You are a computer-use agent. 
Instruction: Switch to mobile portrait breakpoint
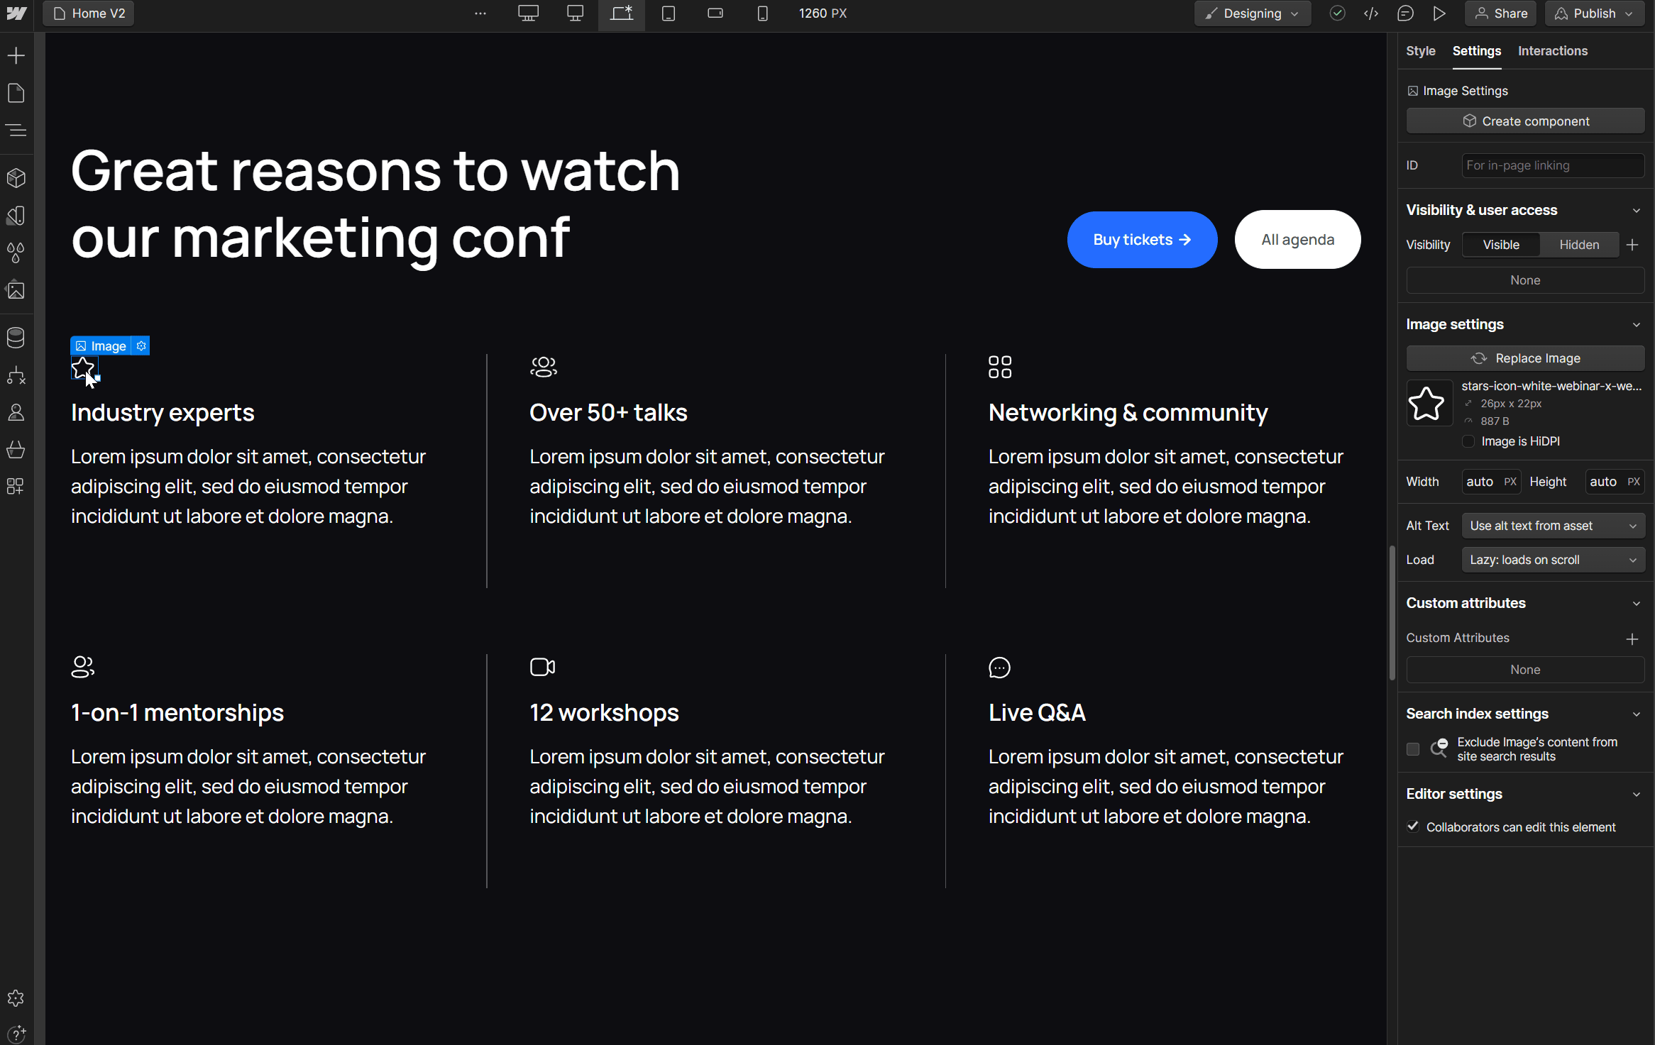tap(762, 13)
